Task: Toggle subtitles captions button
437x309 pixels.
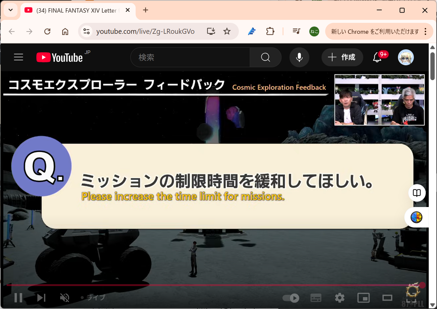Action: coord(316,298)
